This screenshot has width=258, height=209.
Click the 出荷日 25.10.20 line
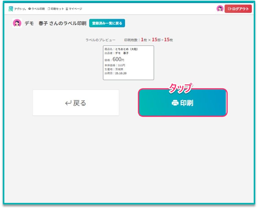tap(116, 73)
